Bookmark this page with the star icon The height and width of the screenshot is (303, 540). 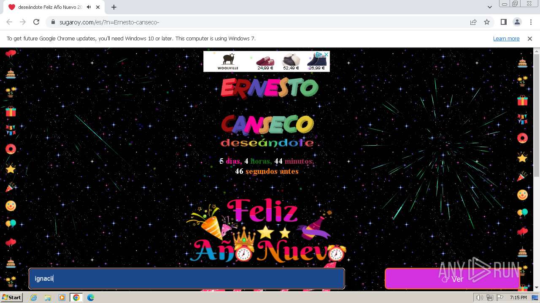487,22
